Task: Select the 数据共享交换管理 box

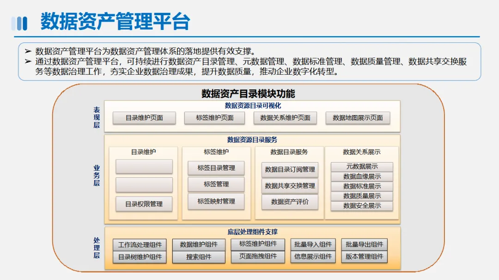Action: tap(290, 186)
